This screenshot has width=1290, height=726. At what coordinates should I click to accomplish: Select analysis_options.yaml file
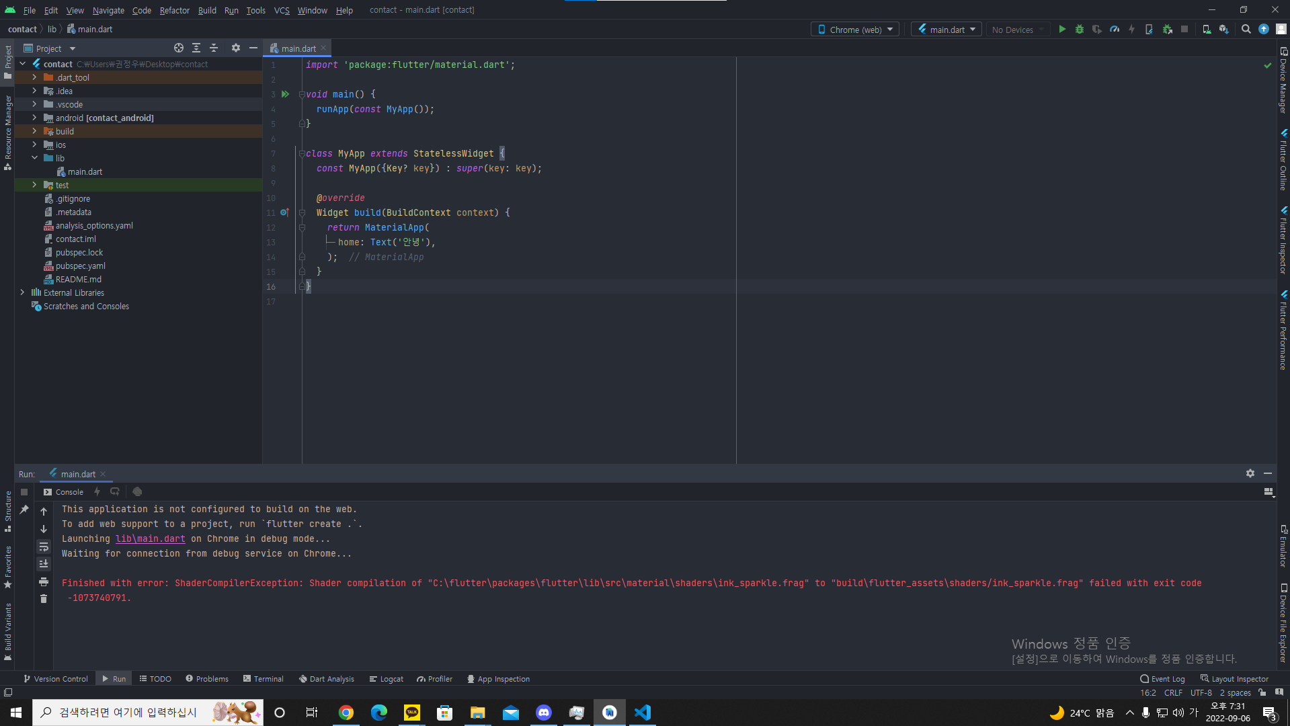[94, 225]
